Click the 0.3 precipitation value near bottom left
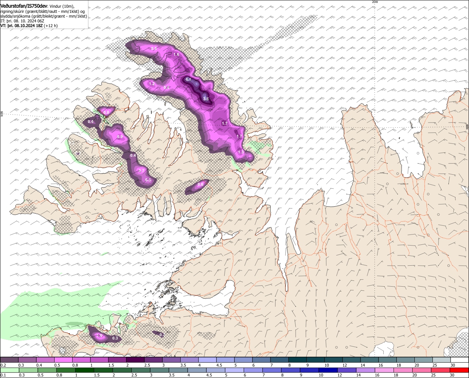 tap(115, 338)
